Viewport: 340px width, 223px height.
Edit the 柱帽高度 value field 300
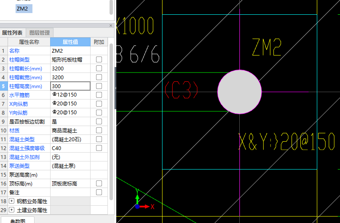[70, 86]
